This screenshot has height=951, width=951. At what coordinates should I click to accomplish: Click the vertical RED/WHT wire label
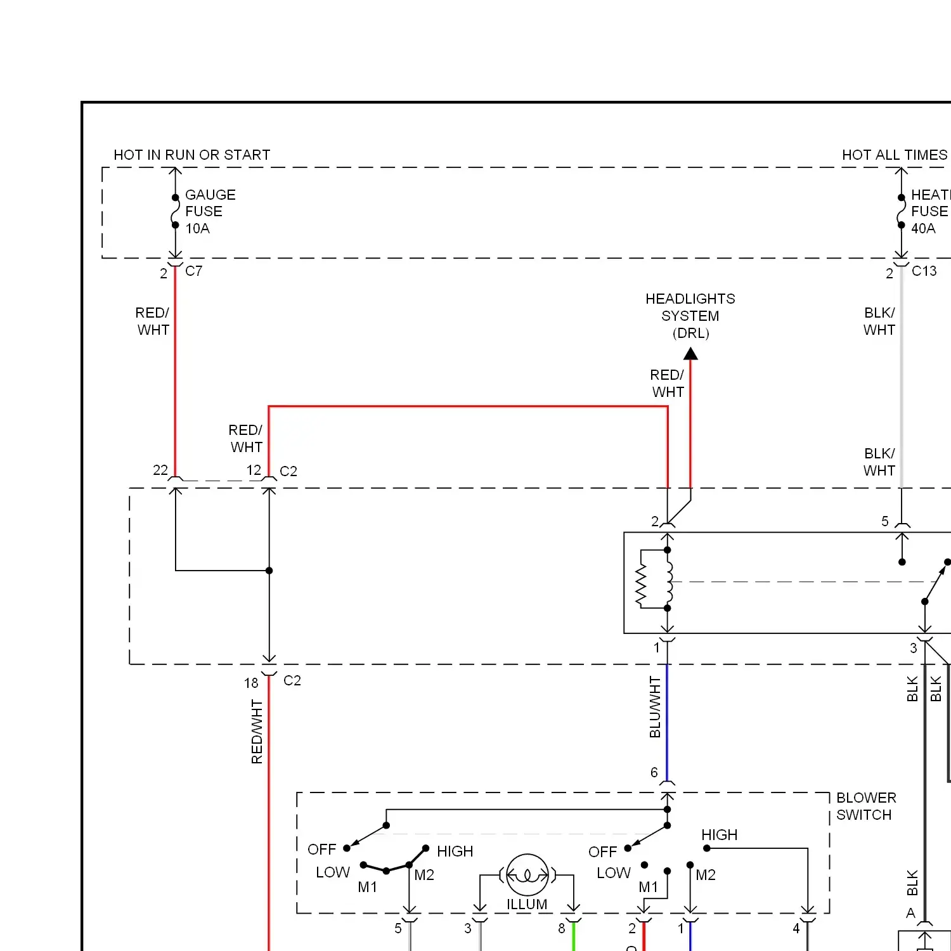pos(257,732)
